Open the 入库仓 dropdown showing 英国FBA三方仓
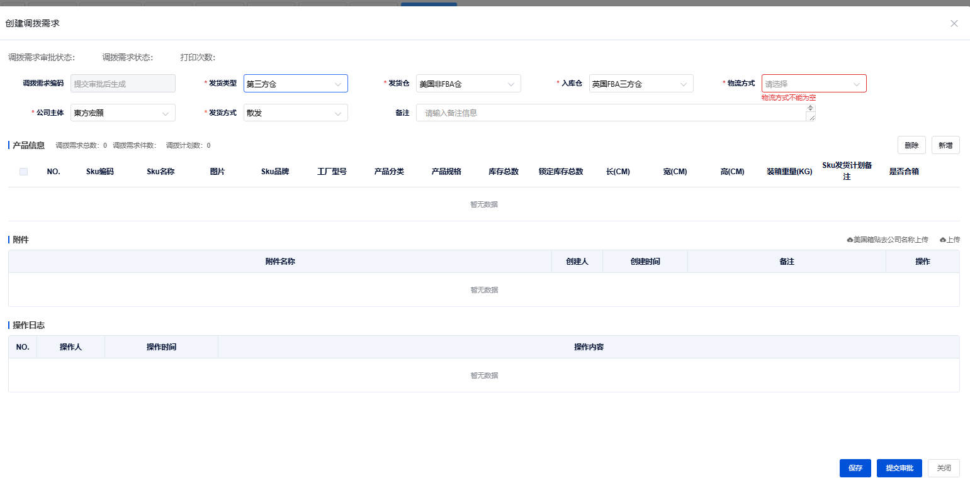This screenshot has width=970, height=483. pos(641,83)
